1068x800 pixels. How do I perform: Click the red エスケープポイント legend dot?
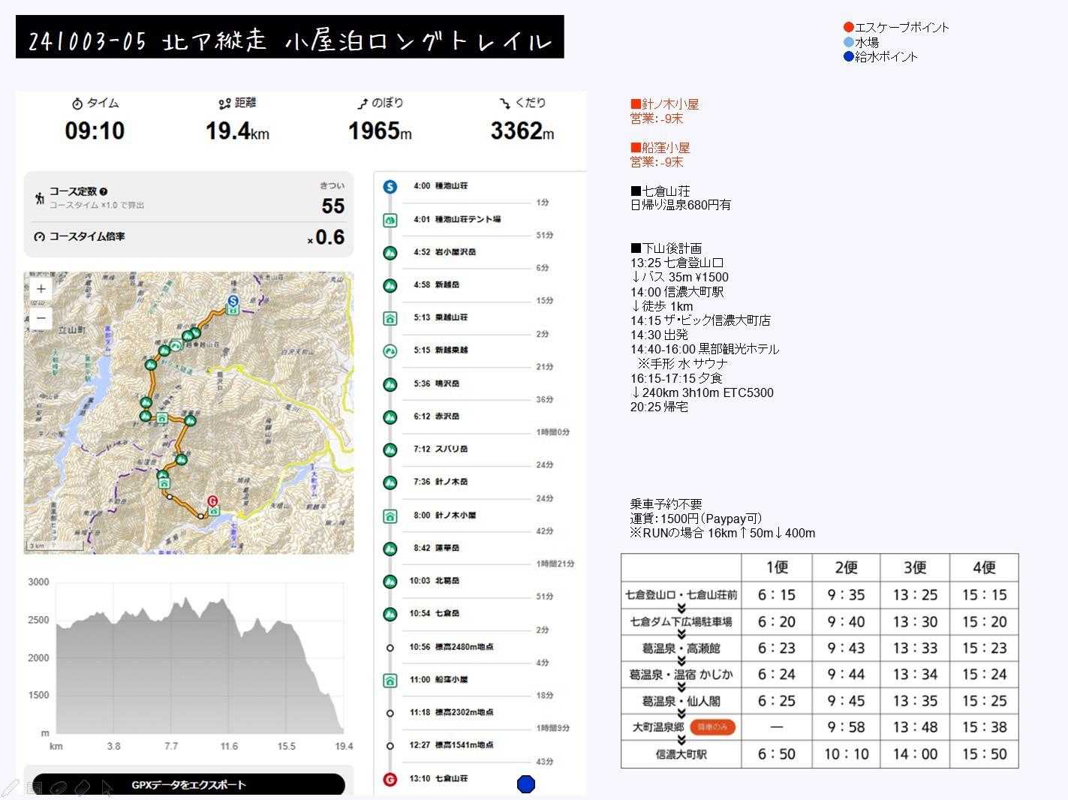click(x=849, y=28)
